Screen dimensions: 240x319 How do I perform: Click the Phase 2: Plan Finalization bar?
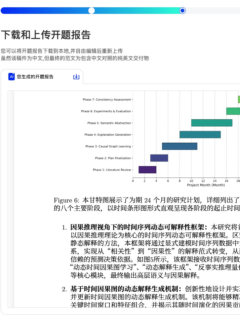tap(159, 158)
